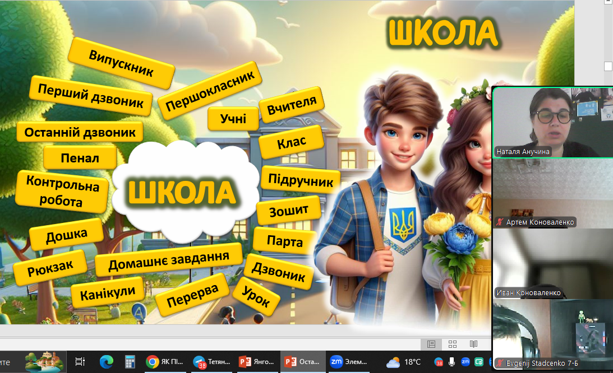Open the weather widget showing 18°C

(x=403, y=362)
